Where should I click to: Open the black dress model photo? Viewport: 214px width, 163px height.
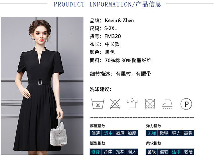(x=42, y=86)
